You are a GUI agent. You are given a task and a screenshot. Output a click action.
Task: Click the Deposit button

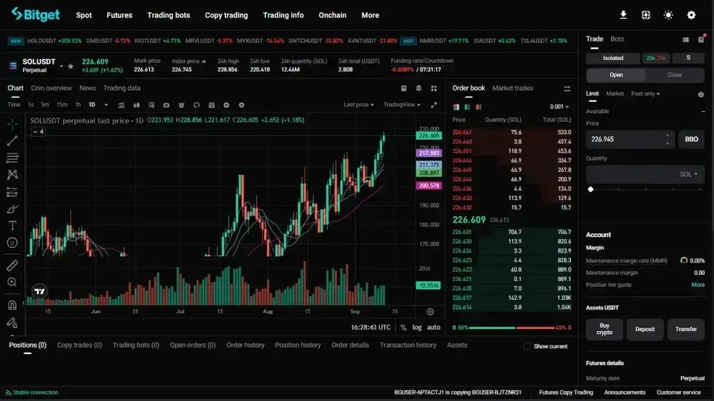(x=645, y=329)
